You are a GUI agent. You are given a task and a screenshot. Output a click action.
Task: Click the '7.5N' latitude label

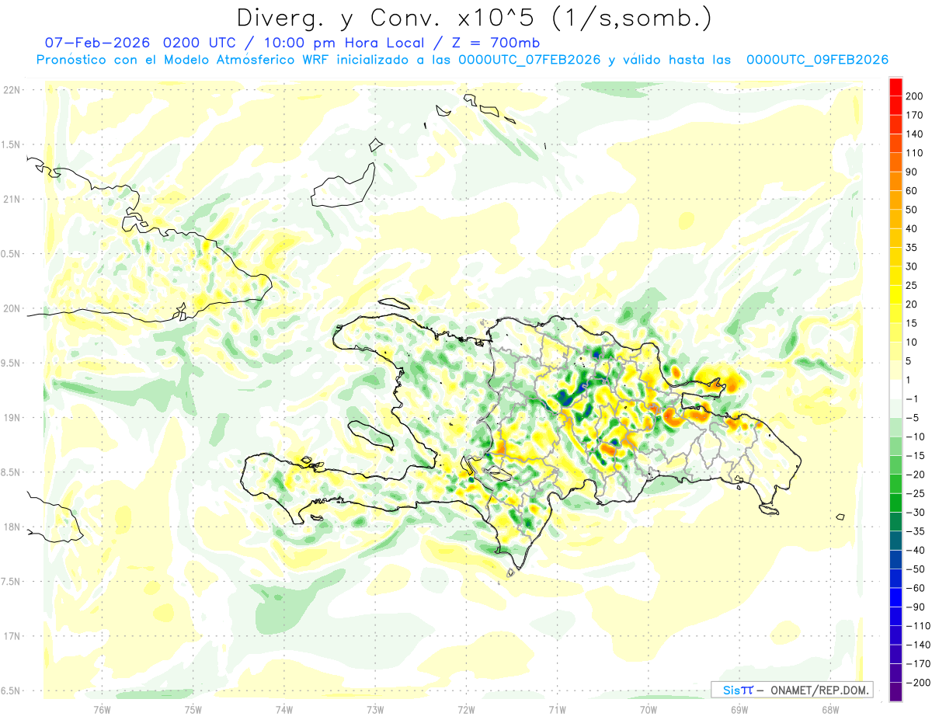pos(11,581)
